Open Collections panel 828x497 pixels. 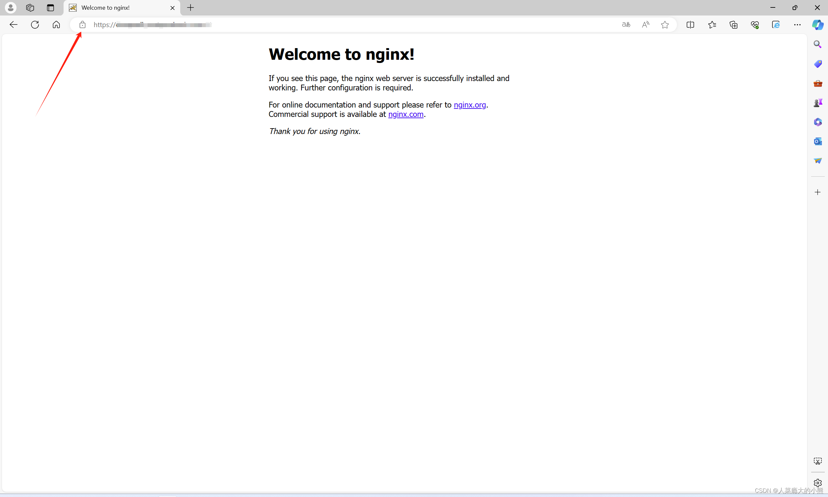734,25
